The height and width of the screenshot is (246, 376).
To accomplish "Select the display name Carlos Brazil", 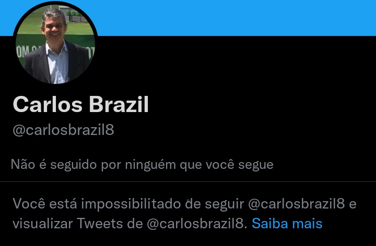I will [81, 104].
